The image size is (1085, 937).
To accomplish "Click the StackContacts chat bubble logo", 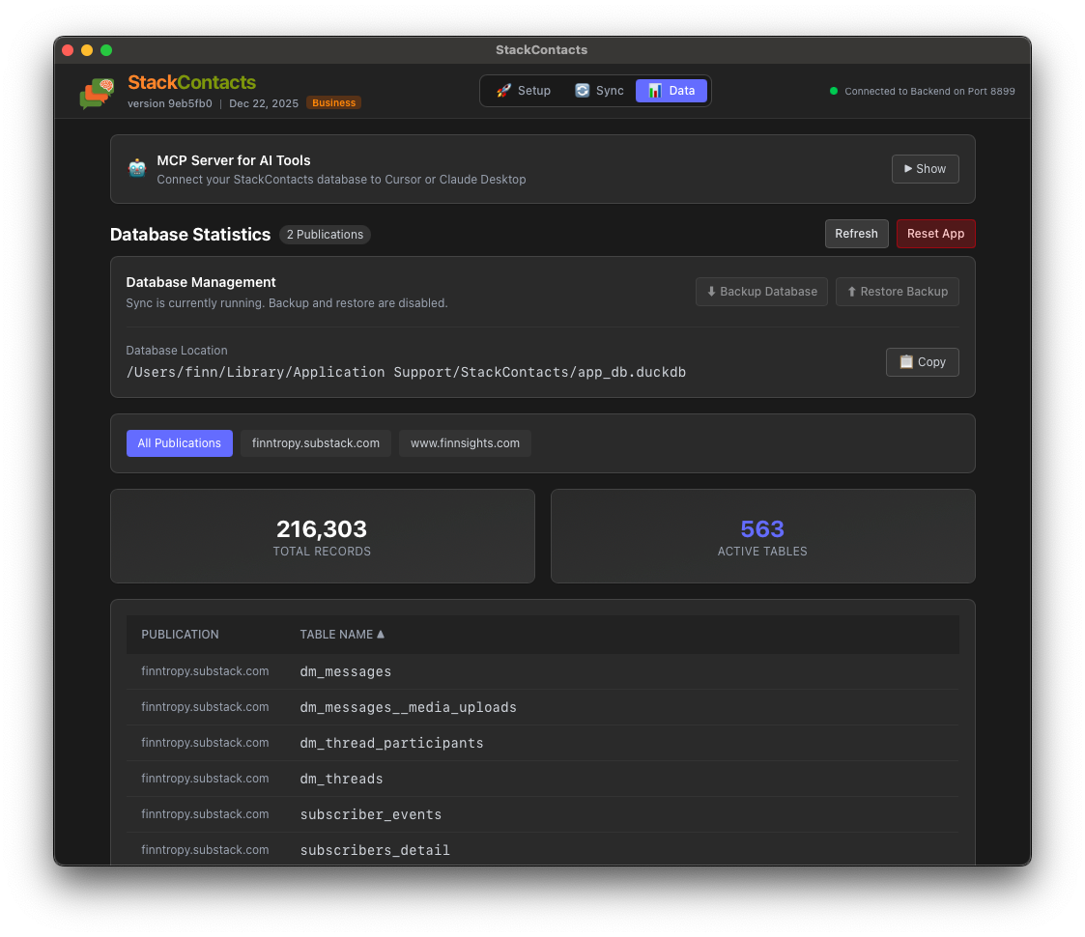I will pos(97,93).
